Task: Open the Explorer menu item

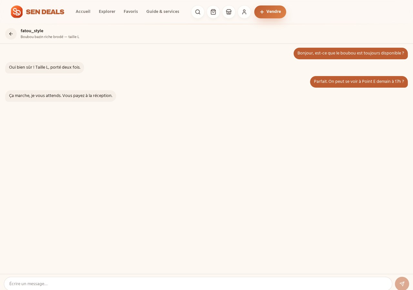Action: coord(107,12)
